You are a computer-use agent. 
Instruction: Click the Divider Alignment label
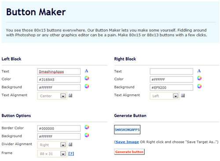click(17, 144)
